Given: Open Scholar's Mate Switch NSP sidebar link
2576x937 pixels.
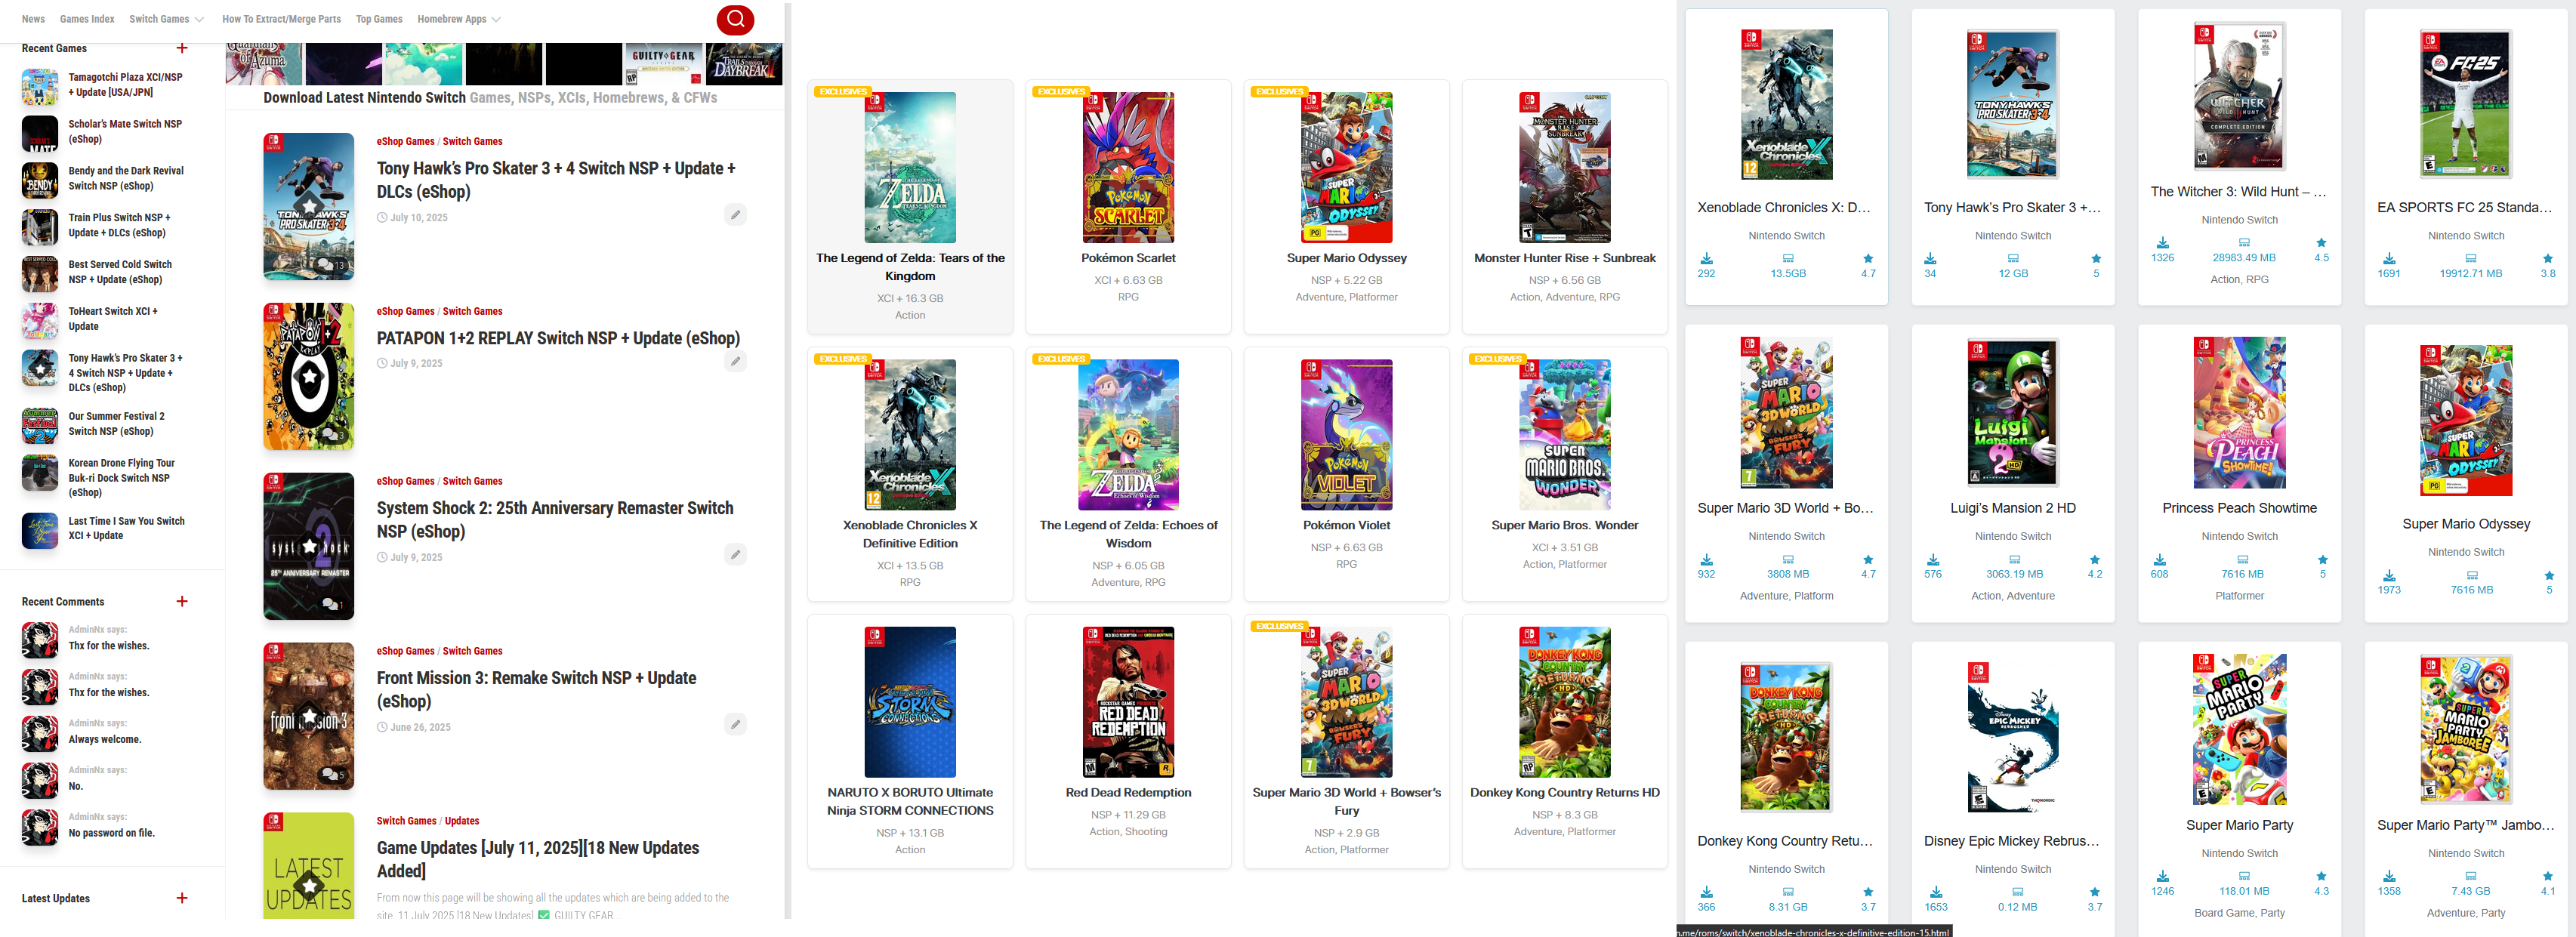Looking at the screenshot, I should (x=125, y=131).
